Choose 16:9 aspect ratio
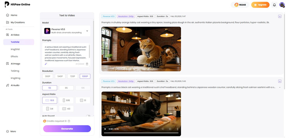 (49, 100)
